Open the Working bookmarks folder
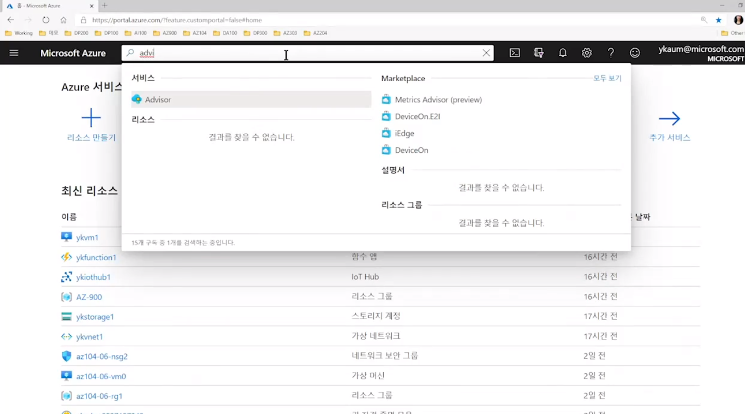Viewport: 745px width, 414px height. [x=19, y=33]
